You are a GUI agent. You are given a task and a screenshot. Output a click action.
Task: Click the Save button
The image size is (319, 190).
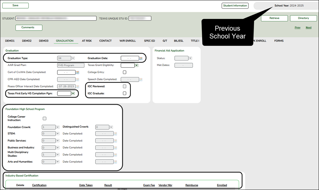pyautogui.click(x=15, y=5)
